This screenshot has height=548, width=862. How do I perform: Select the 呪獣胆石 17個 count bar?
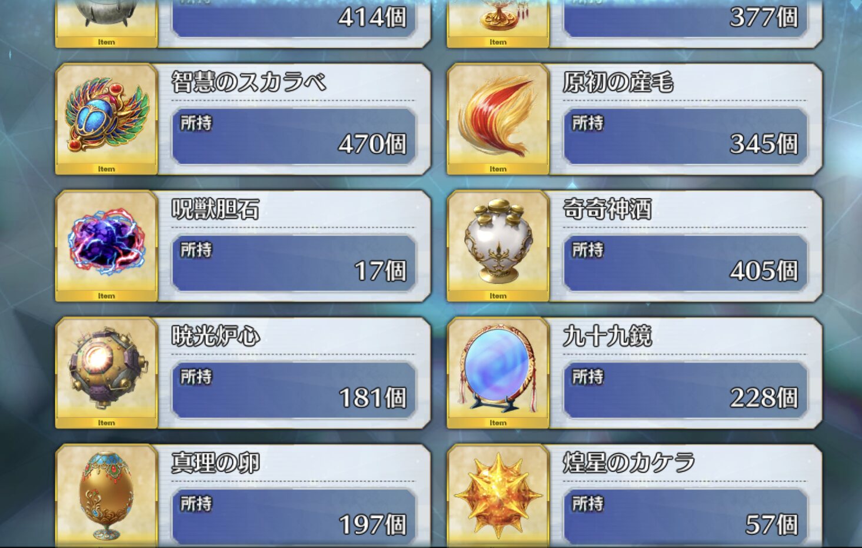[294, 264]
